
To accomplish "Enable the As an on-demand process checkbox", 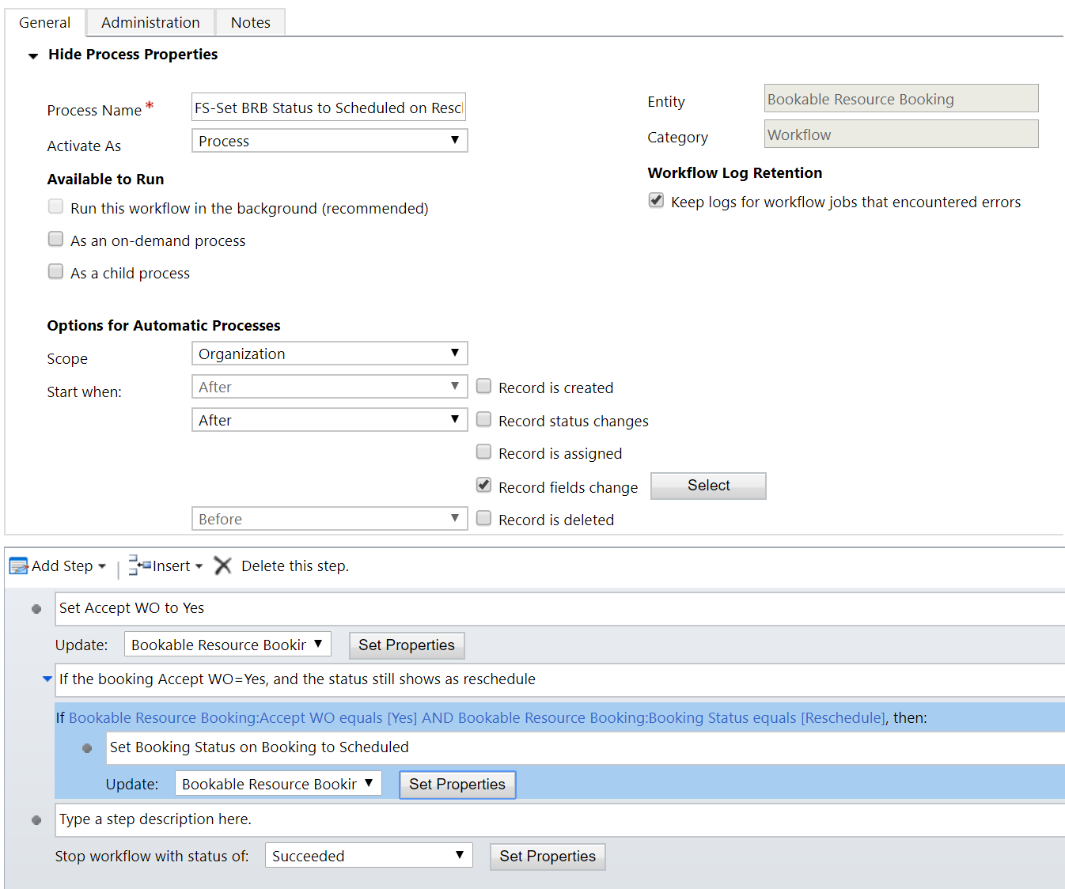I will pyautogui.click(x=56, y=239).
